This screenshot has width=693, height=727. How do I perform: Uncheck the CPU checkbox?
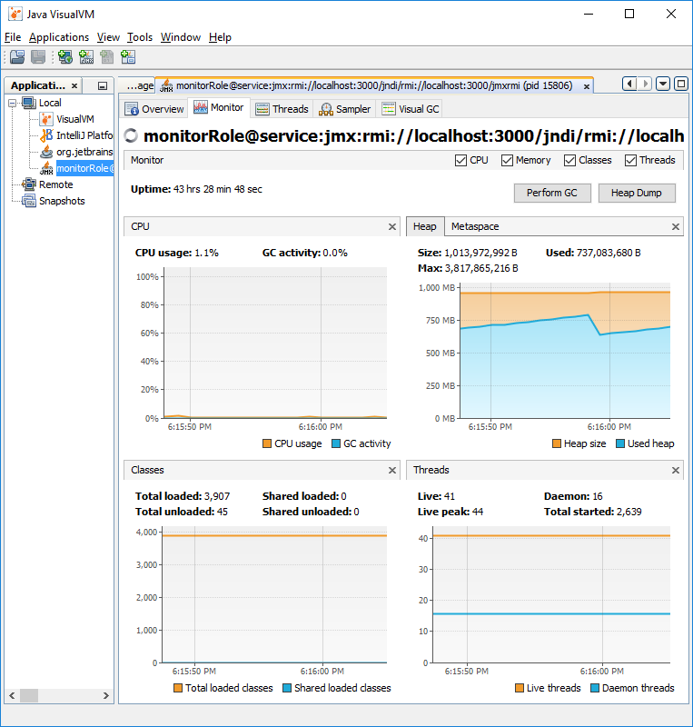point(460,160)
